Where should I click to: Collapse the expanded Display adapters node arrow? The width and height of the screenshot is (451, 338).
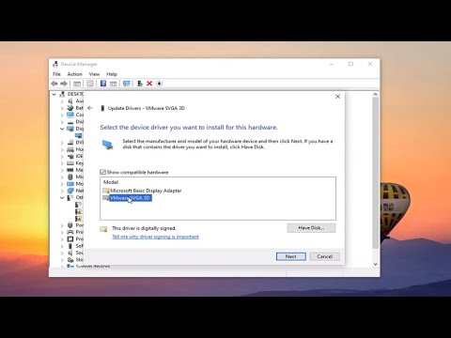[x=62, y=129]
